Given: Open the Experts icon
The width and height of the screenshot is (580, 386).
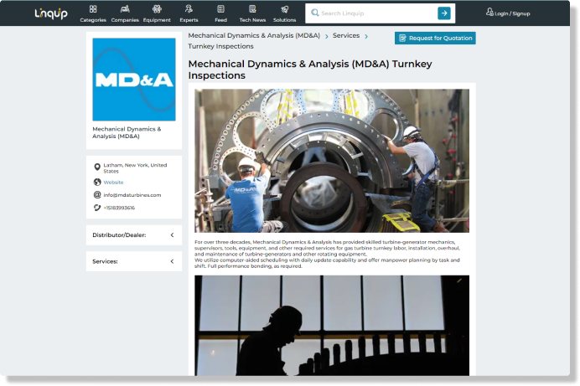Looking at the screenshot, I should 189,9.
